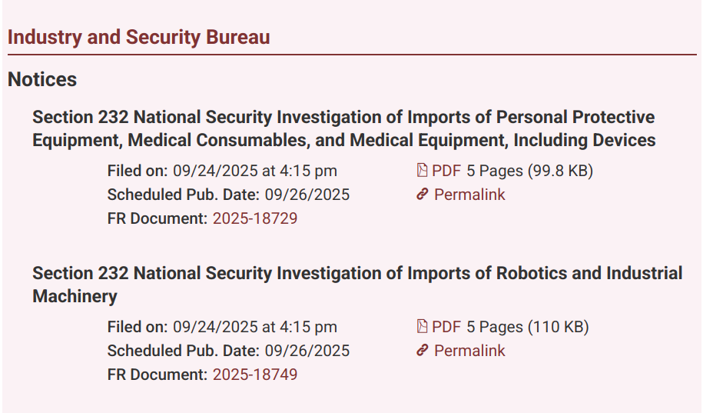This screenshot has width=703, height=413.
Task: Click the Scheduled Pub. Date of the Medical Equipment notice
Action: tap(307, 195)
